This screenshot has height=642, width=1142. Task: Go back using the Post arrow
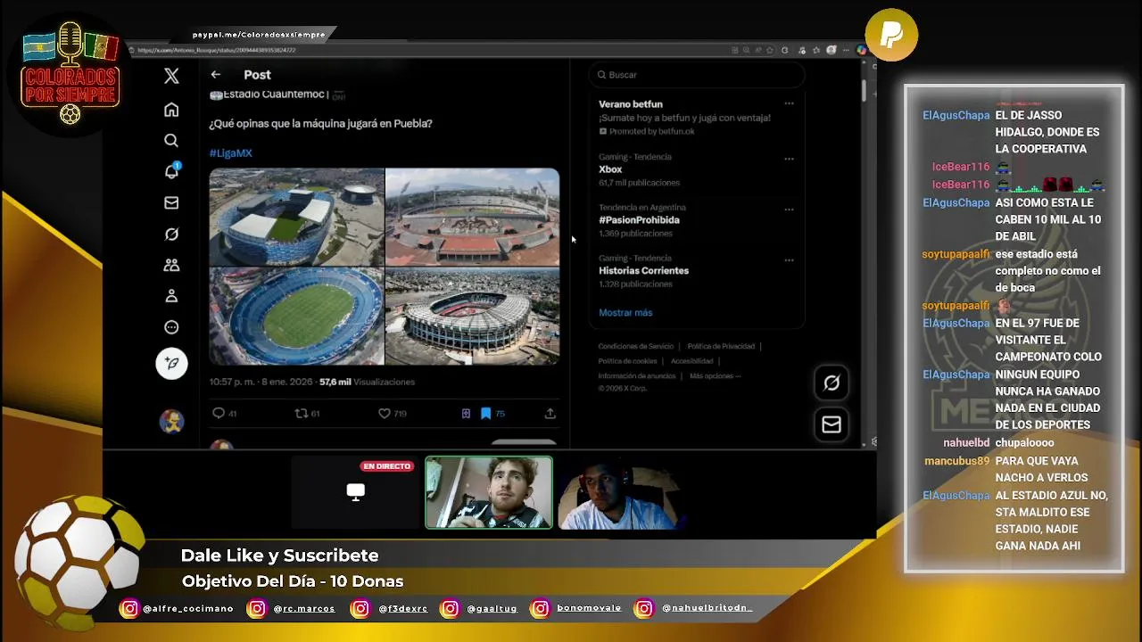[x=215, y=75]
